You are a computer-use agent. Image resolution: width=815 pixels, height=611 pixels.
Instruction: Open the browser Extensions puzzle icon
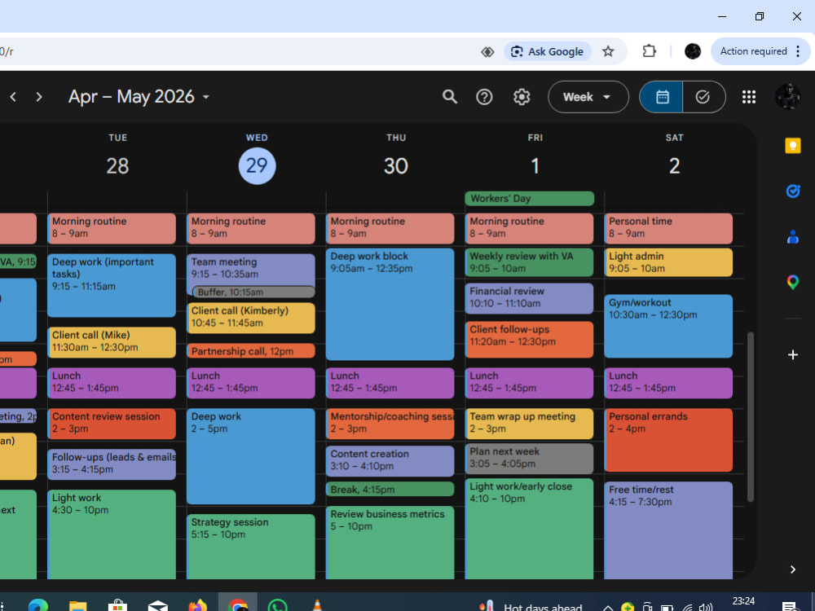coord(650,51)
